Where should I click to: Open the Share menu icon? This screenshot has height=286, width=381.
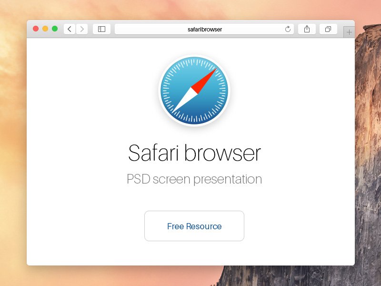coord(307,29)
